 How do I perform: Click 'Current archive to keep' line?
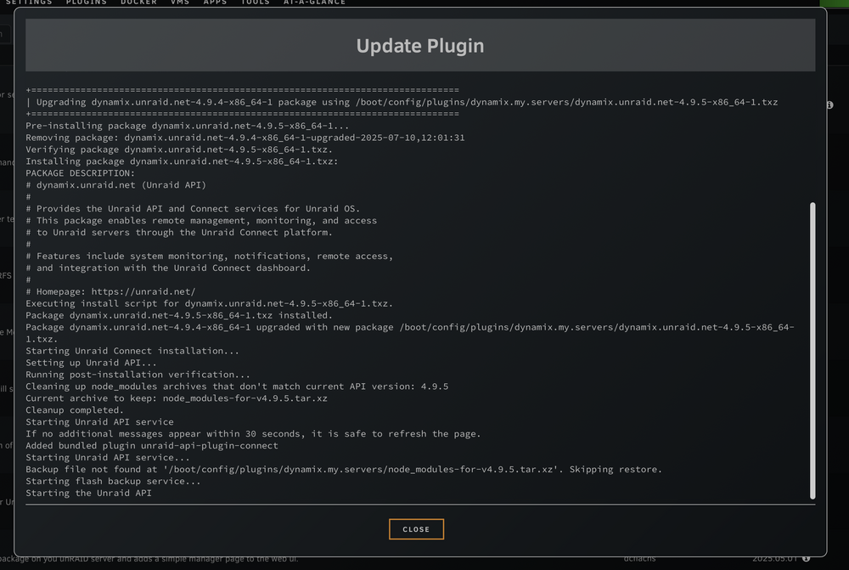(177, 398)
